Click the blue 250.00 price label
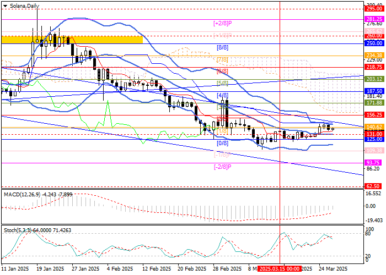Viewport: 386px width, 275px height. coord(374,43)
